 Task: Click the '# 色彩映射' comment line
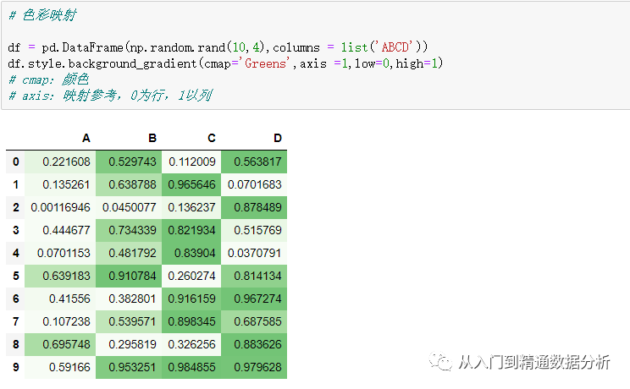pyautogui.click(x=42, y=15)
